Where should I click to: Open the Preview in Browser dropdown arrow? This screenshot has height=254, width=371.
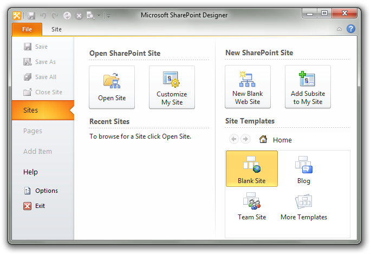(99, 16)
